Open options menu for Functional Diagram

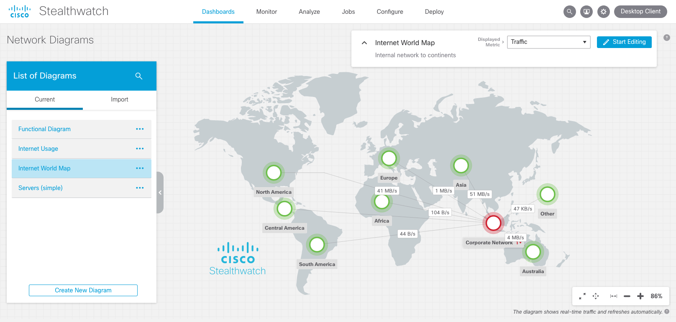pyautogui.click(x=140, y=129)
